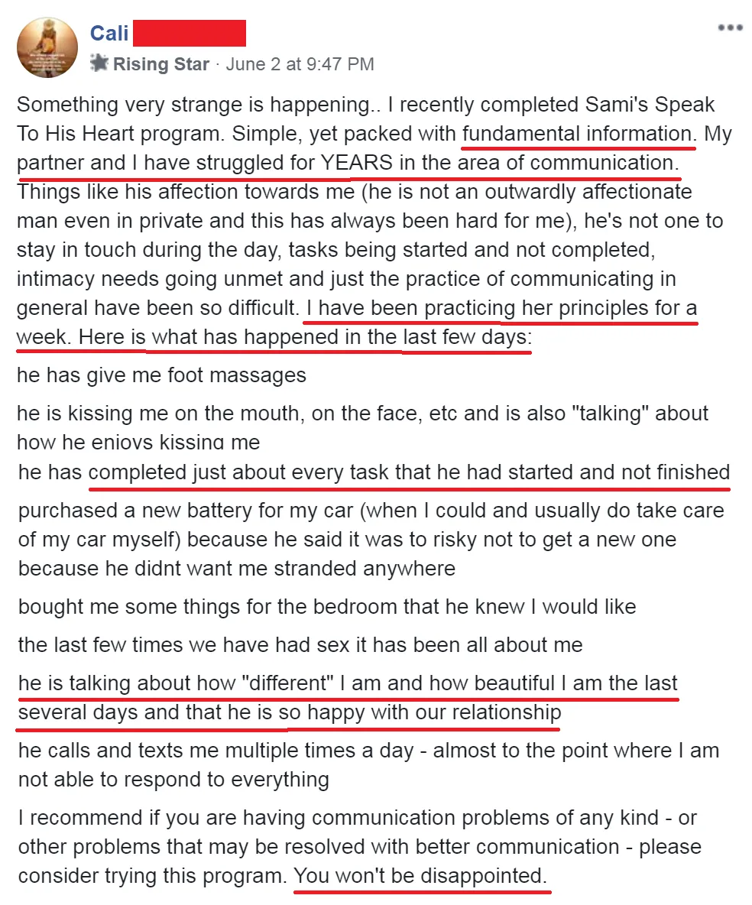Click the underlined phrase 'fundamental information'
Image resolution: width=752 pixels, height=905 pixels.
[579, 134]
